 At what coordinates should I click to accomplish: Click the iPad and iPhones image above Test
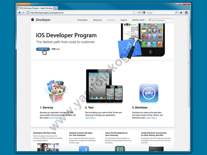click(104, 86)
